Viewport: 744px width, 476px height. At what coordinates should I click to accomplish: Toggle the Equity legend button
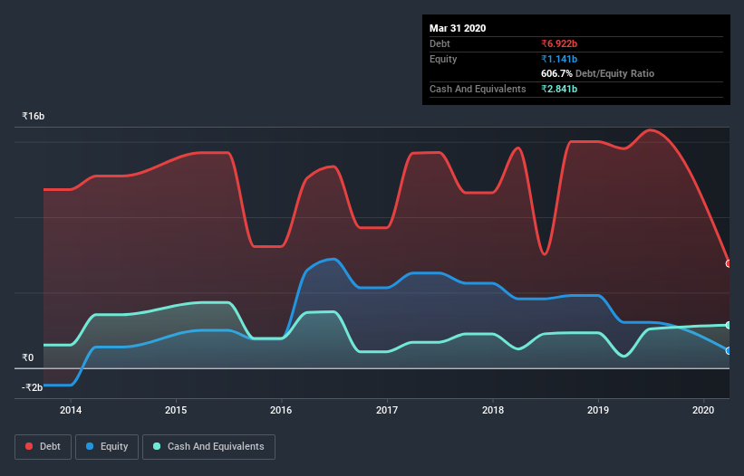(x=107, y=447)
